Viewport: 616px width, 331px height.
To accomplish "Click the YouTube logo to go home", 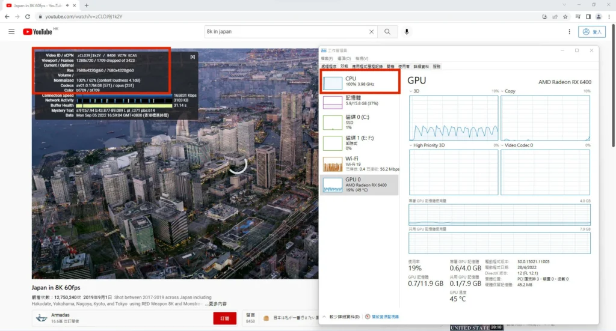I will pyautogui.click(x=38, y=31).
